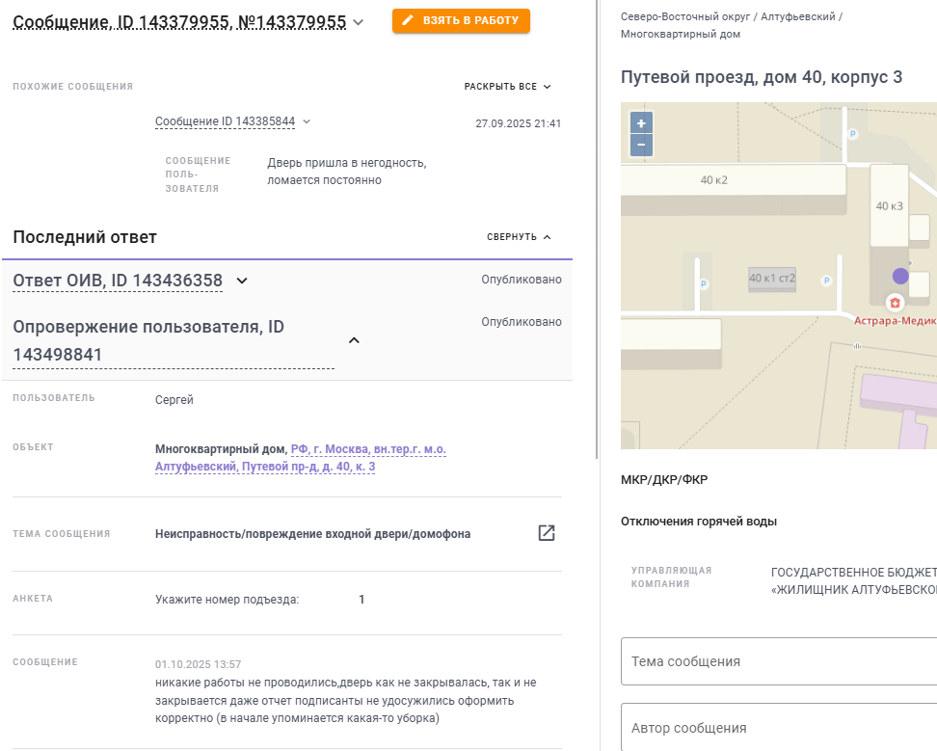Click the 'Взять в работу' button

461,20
